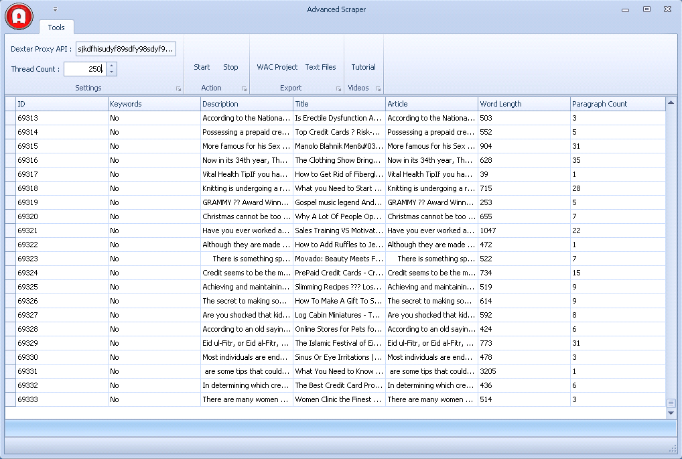
Task: Sort by the Article column header
Action: pos(431,104)
